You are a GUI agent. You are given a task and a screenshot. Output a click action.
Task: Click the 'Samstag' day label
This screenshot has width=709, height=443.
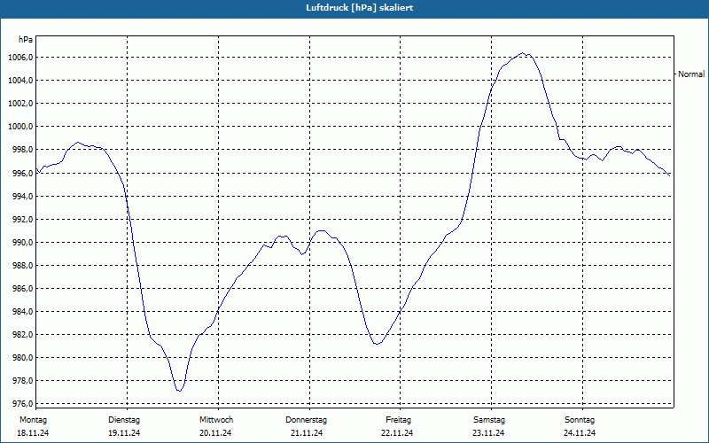coord(489,420)
